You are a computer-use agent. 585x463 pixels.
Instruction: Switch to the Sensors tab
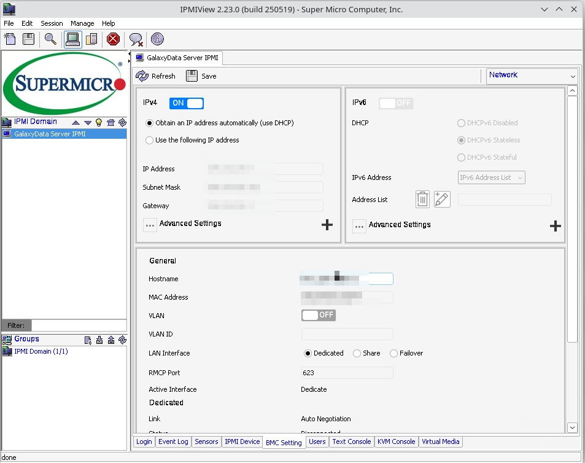[x=206, y=442]
